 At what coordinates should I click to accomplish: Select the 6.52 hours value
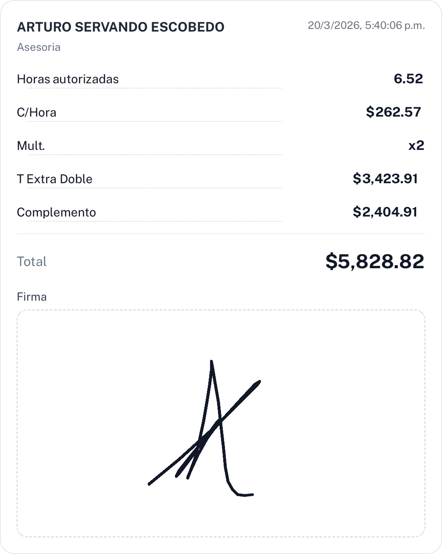click(x=408, y=79)
